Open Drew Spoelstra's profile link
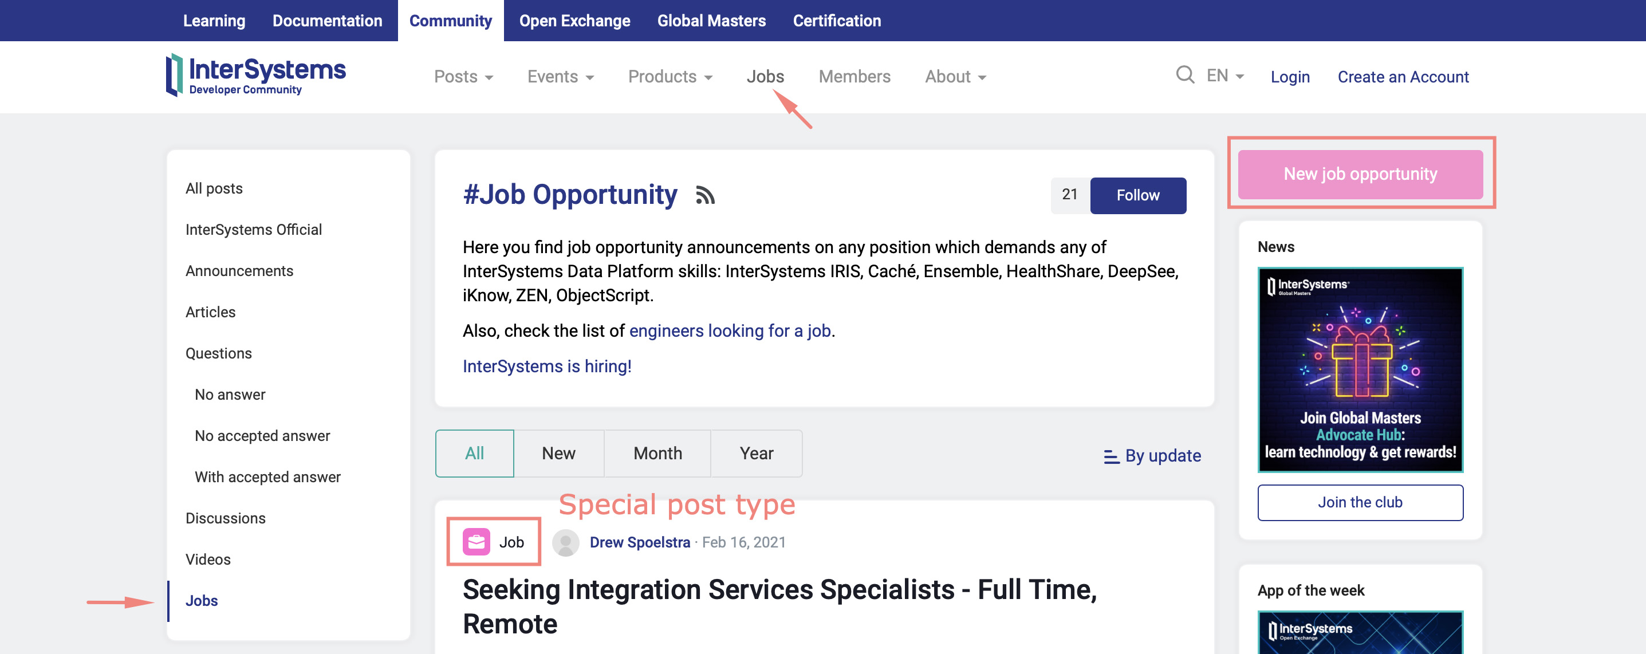This screenshot has height=654, width=1646. point(640,542)
